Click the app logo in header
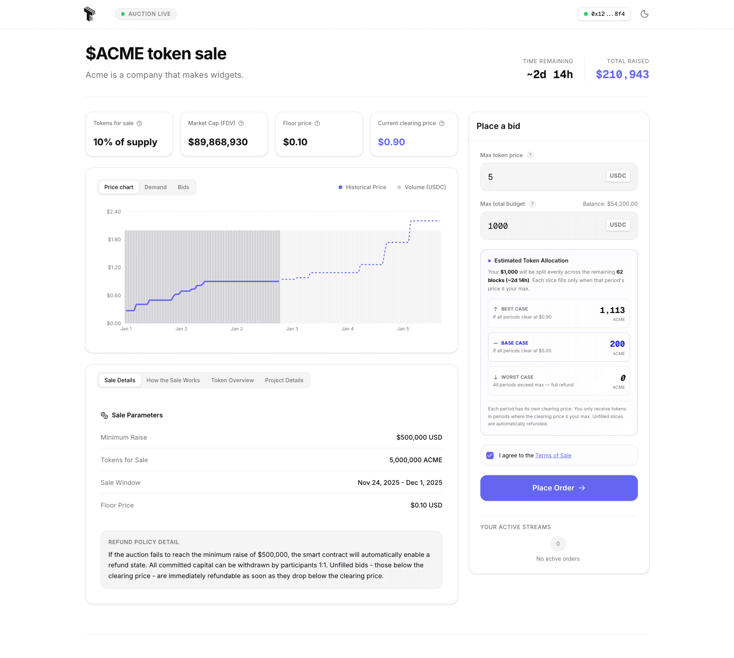The image size is (734, 658). click(x=89, y=14)
